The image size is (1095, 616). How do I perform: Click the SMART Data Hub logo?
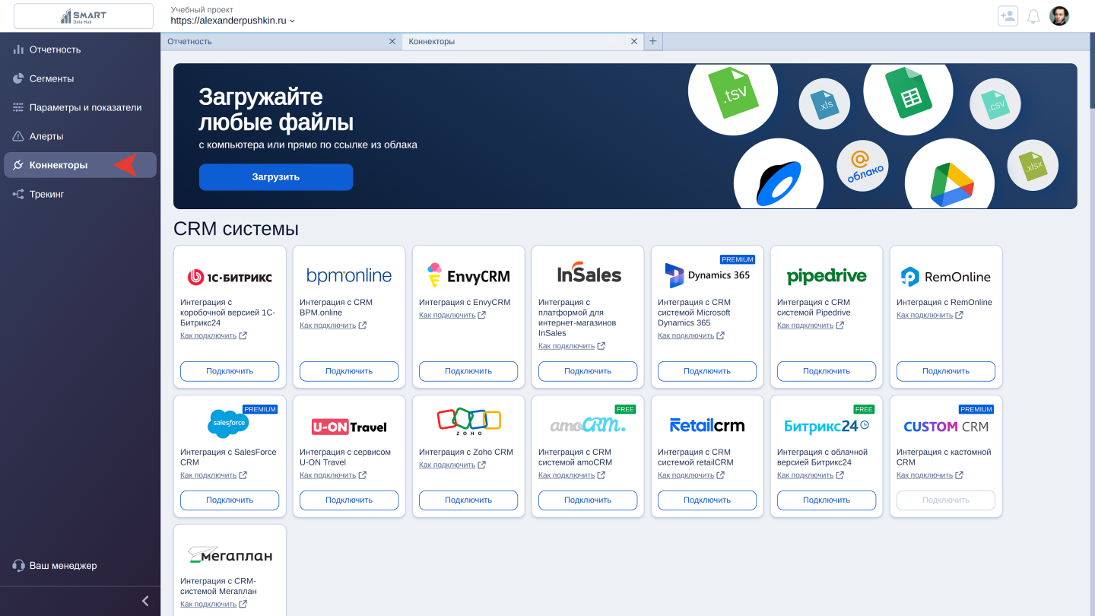pyautogui.click(x=84, y=17)
